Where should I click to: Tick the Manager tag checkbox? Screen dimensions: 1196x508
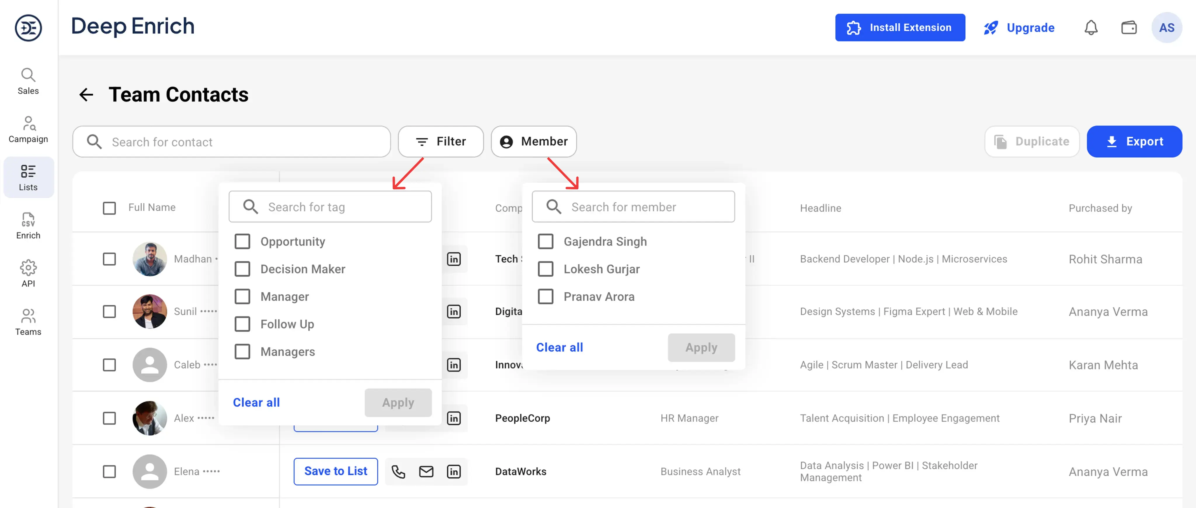tap(242, 296)
